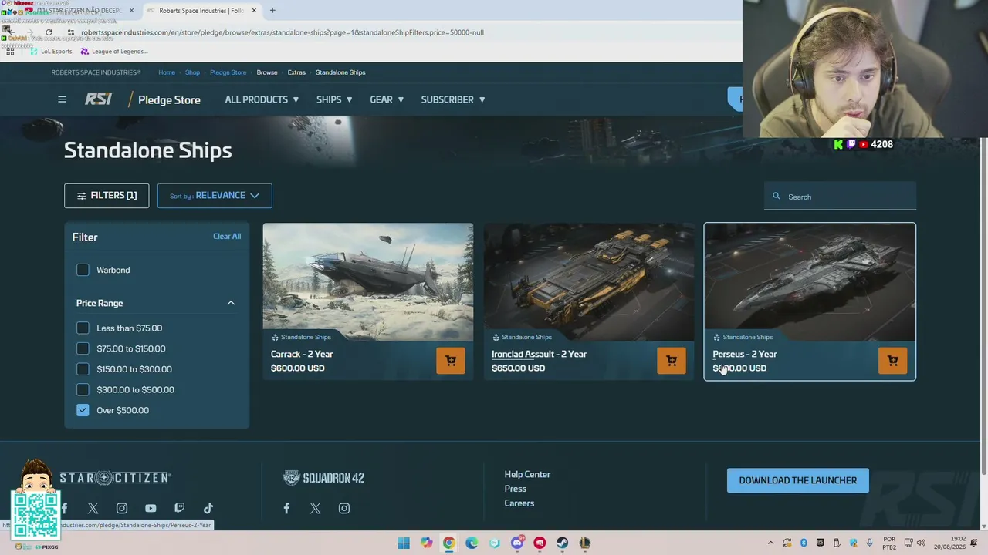Open Squadron 42 Facebook page
This screenshot has height=555, width=988.
point(286,509)
